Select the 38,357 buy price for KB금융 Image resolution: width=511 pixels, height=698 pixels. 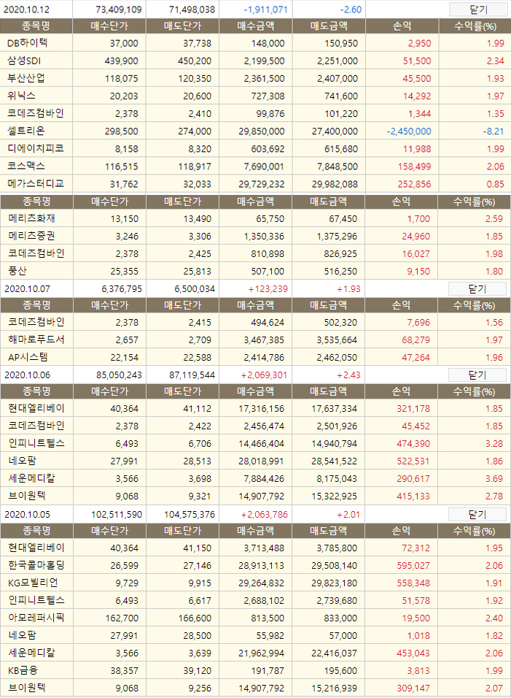[124, 671]
